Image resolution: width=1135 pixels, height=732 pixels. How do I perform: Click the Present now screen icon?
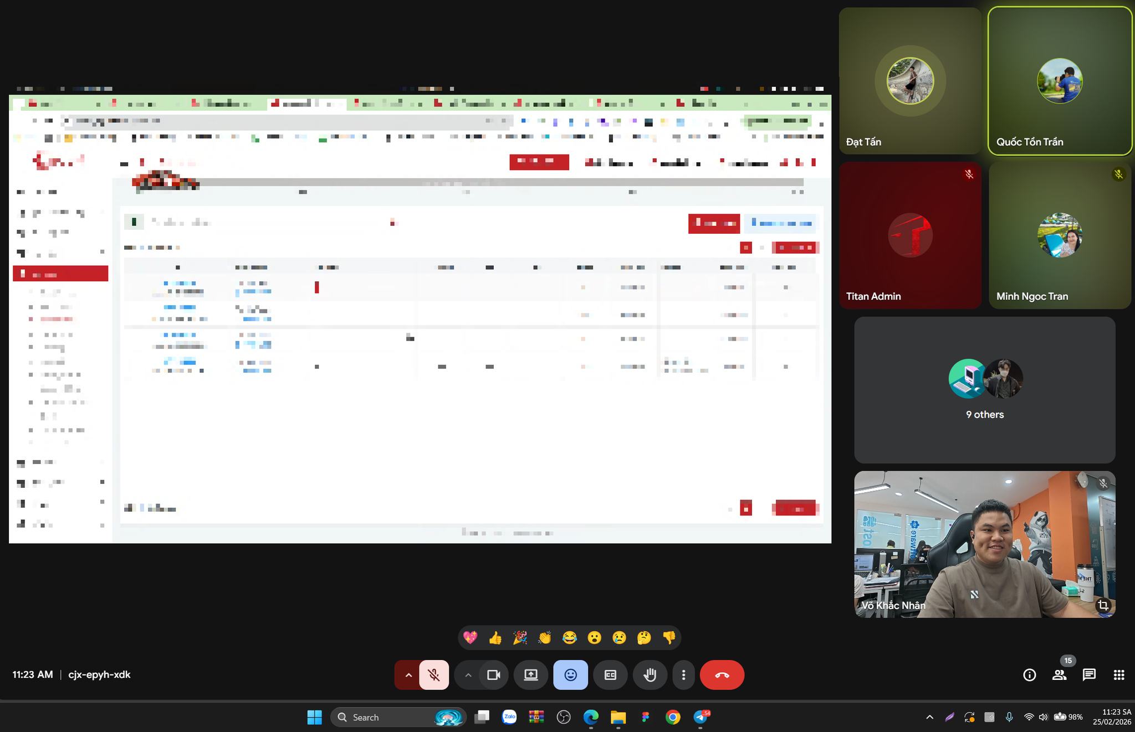pyautogui.click(x=530, y=675)
